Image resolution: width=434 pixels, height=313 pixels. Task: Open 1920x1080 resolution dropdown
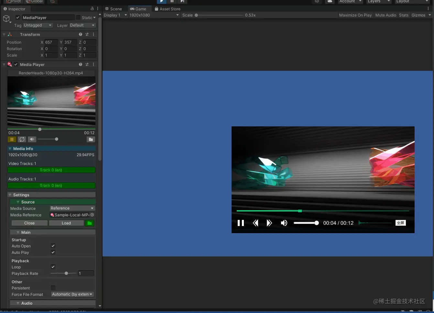point(154,15)
